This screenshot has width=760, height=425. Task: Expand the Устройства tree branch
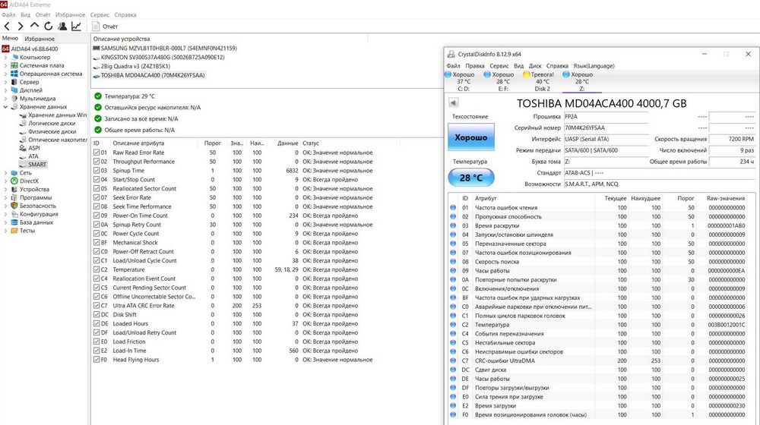coord(5,189)
